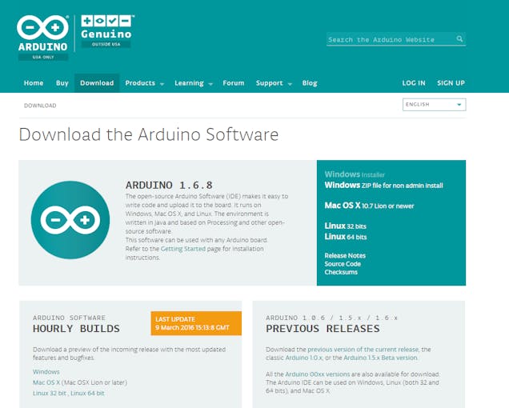Image resolution: width=509 pixels, height=408 pixels.
Task: Open the Arduino 1.5.x Beta version link
Action: (x=380, y=358)
